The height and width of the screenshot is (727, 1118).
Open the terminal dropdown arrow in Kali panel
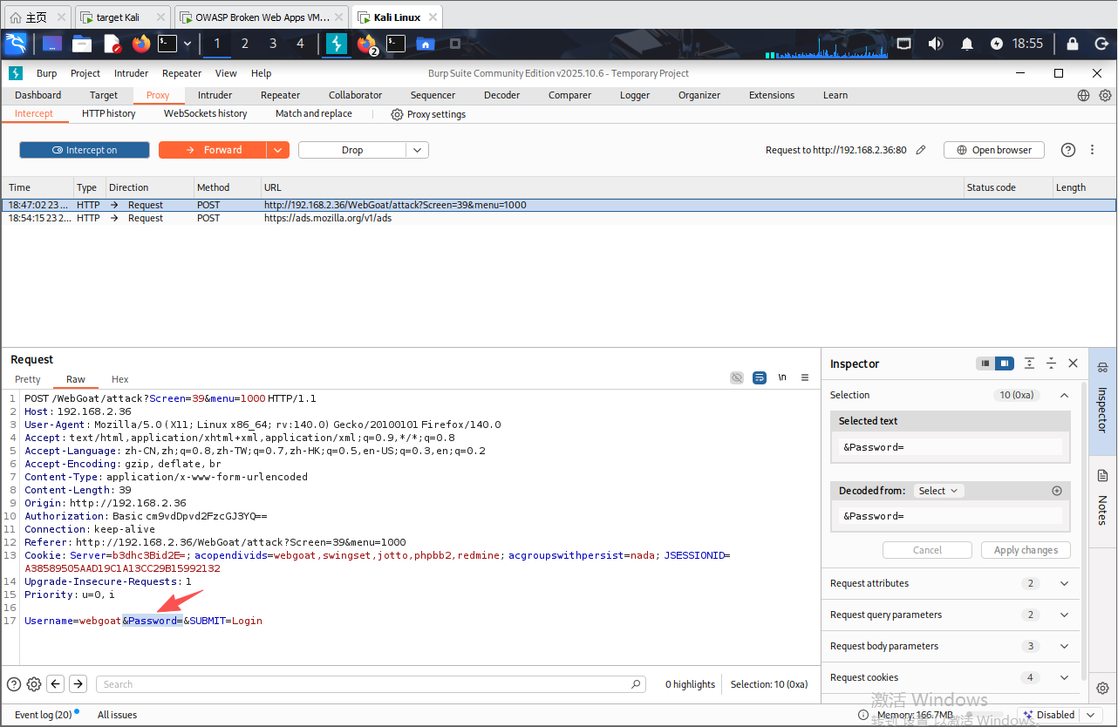point(187,44)
